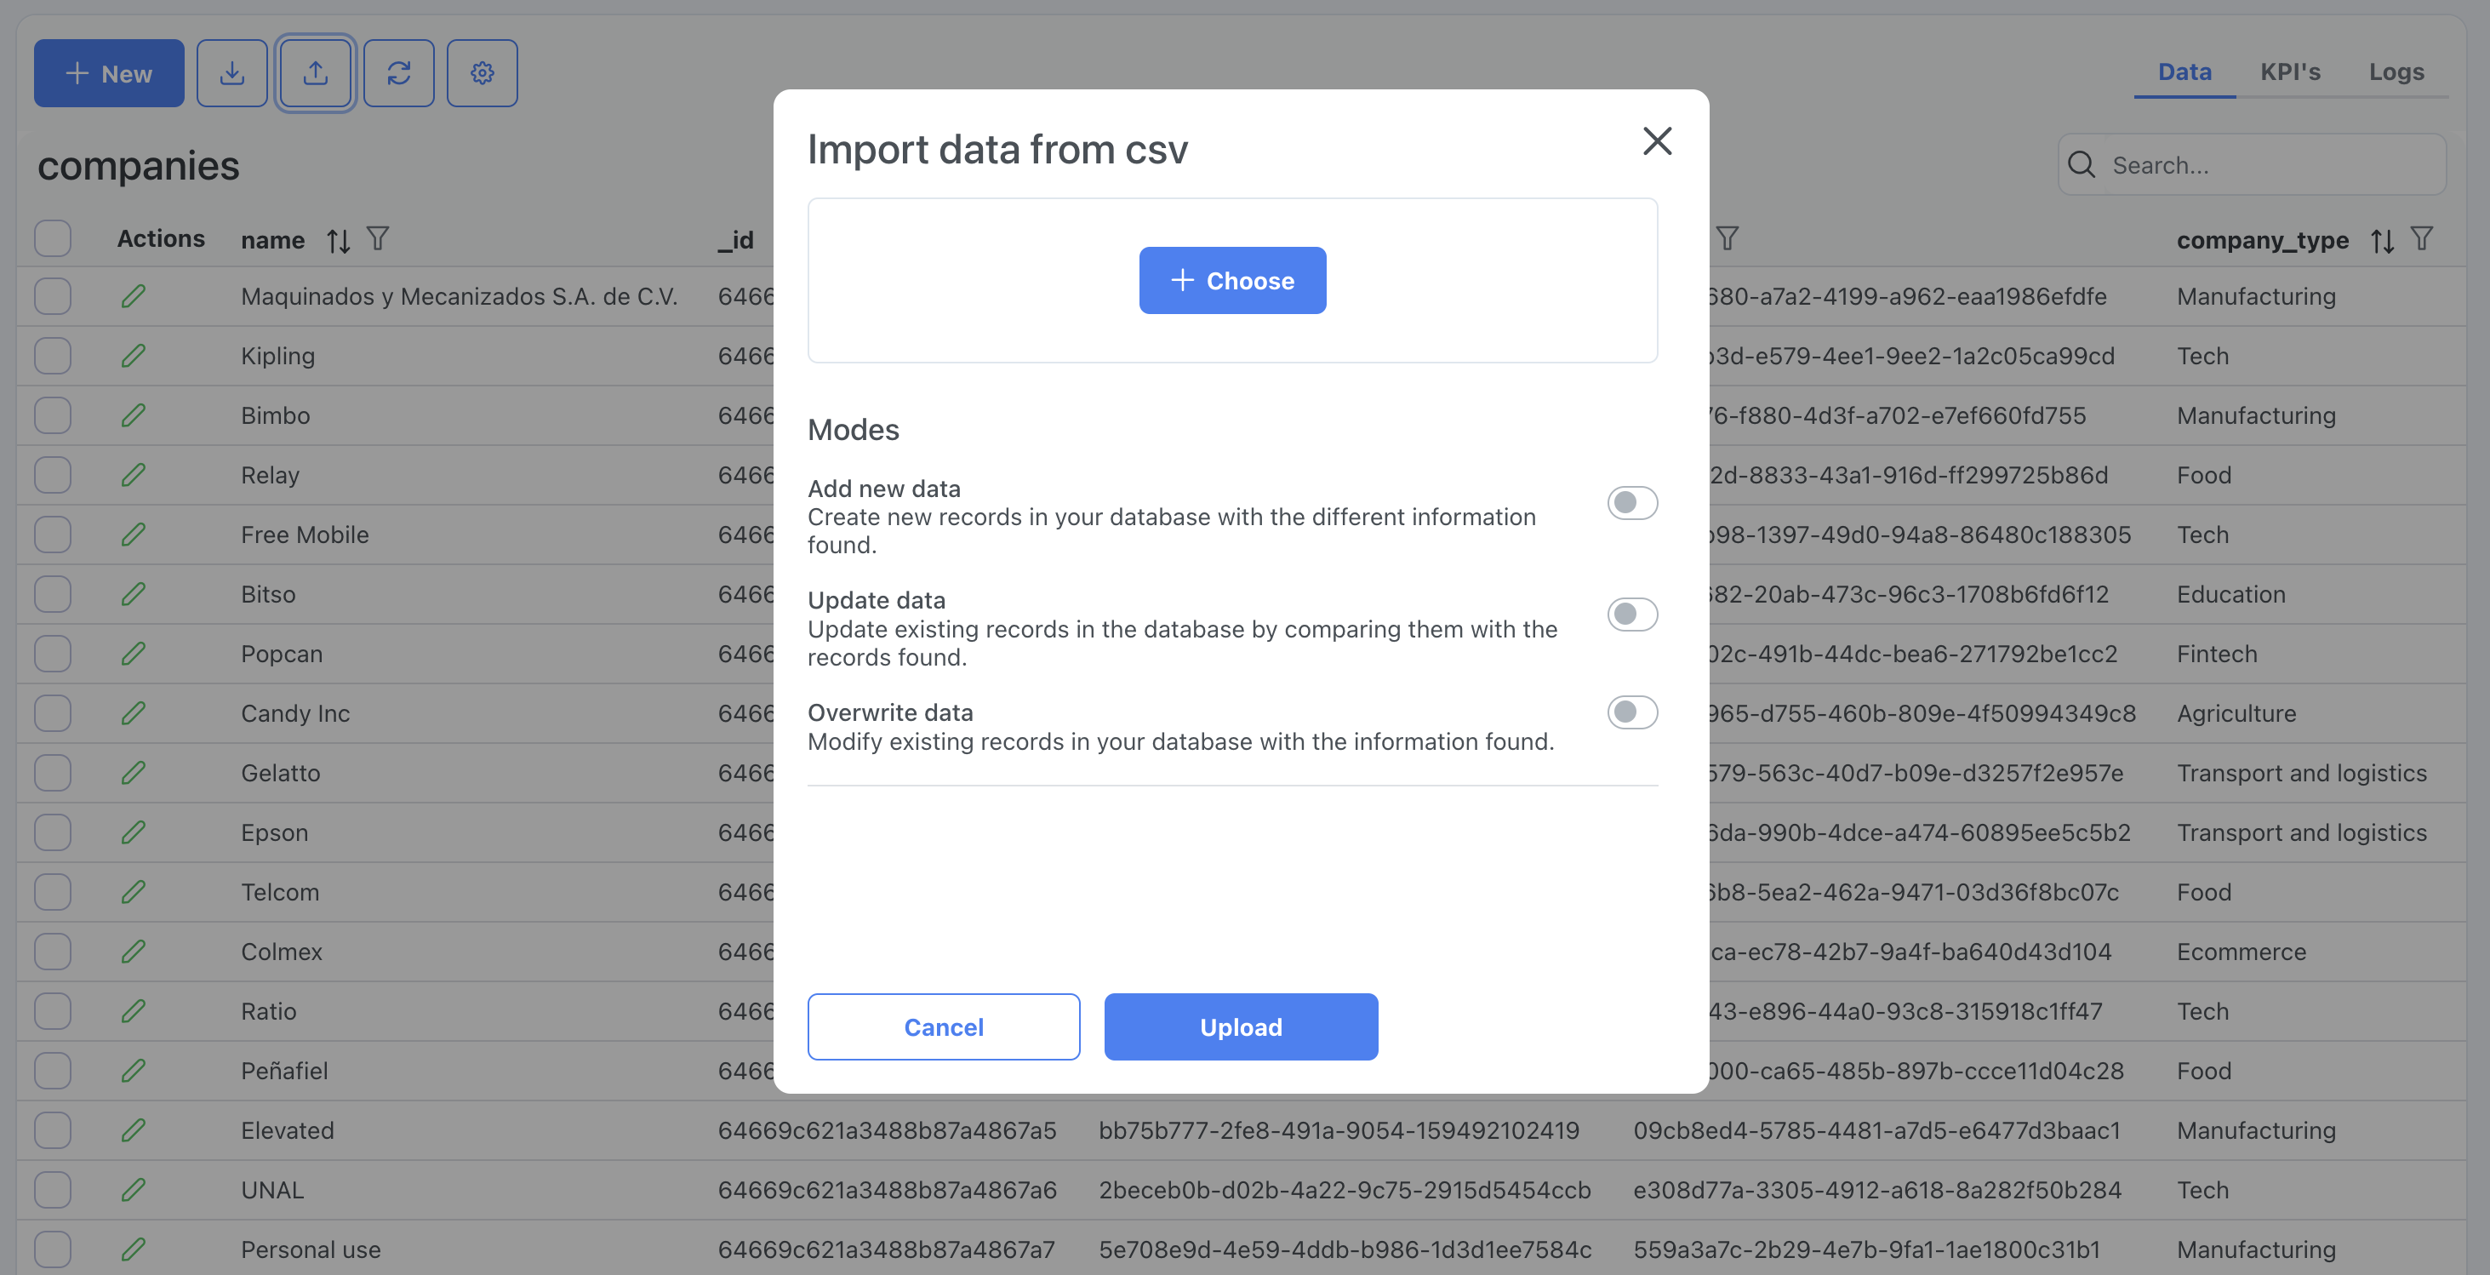Check the select-all checkbox in table header
Viewport: 2490px width, 1275px height.
pos(53,239)
